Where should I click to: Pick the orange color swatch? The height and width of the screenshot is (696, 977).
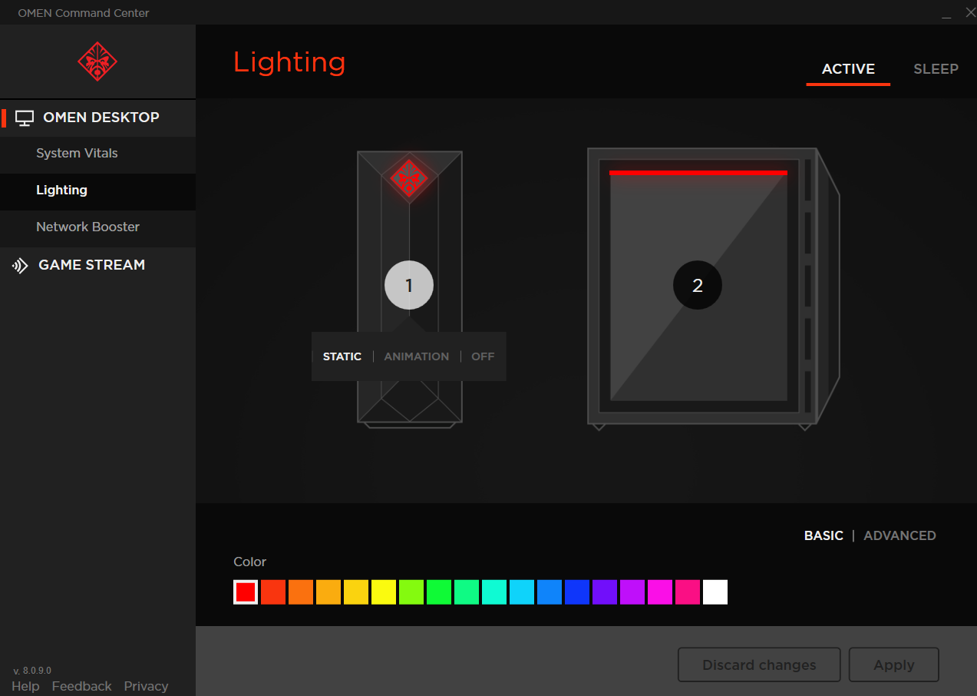click(x=301, y=592)
